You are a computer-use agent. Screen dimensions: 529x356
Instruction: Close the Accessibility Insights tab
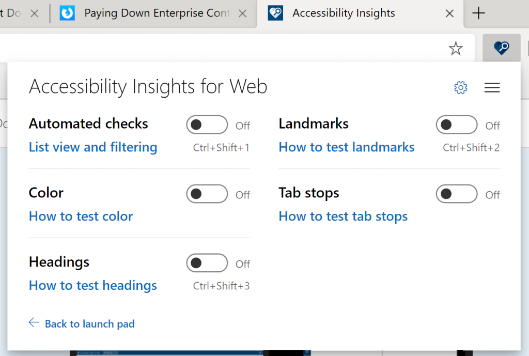point(449,13)
